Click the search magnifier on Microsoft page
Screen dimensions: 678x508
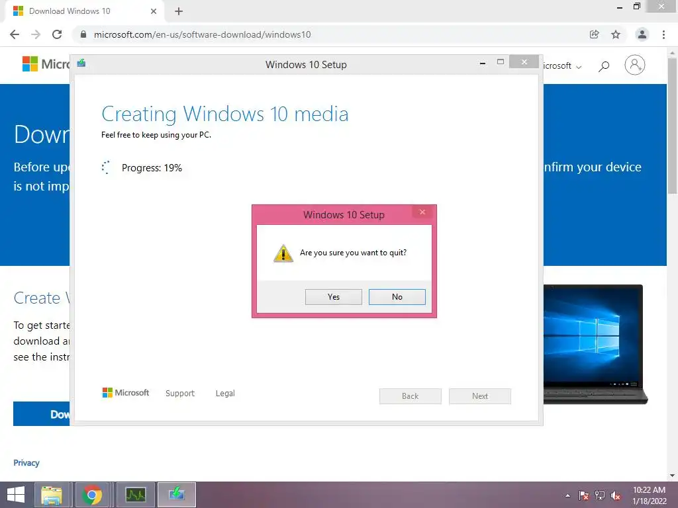click(x=604, y=66)
